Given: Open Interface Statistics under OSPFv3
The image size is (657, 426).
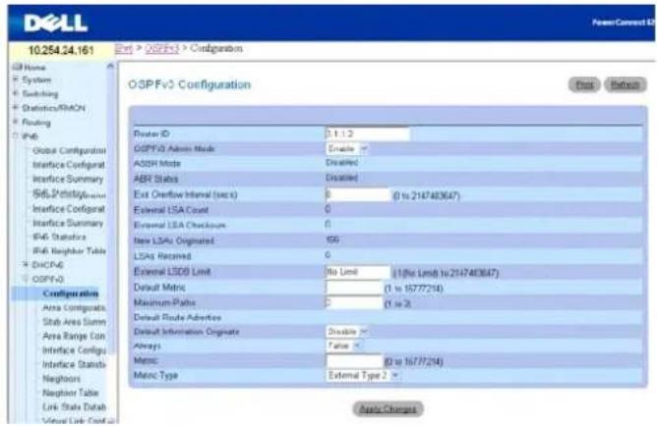Looking at the screenshot, I should [74, 364].
